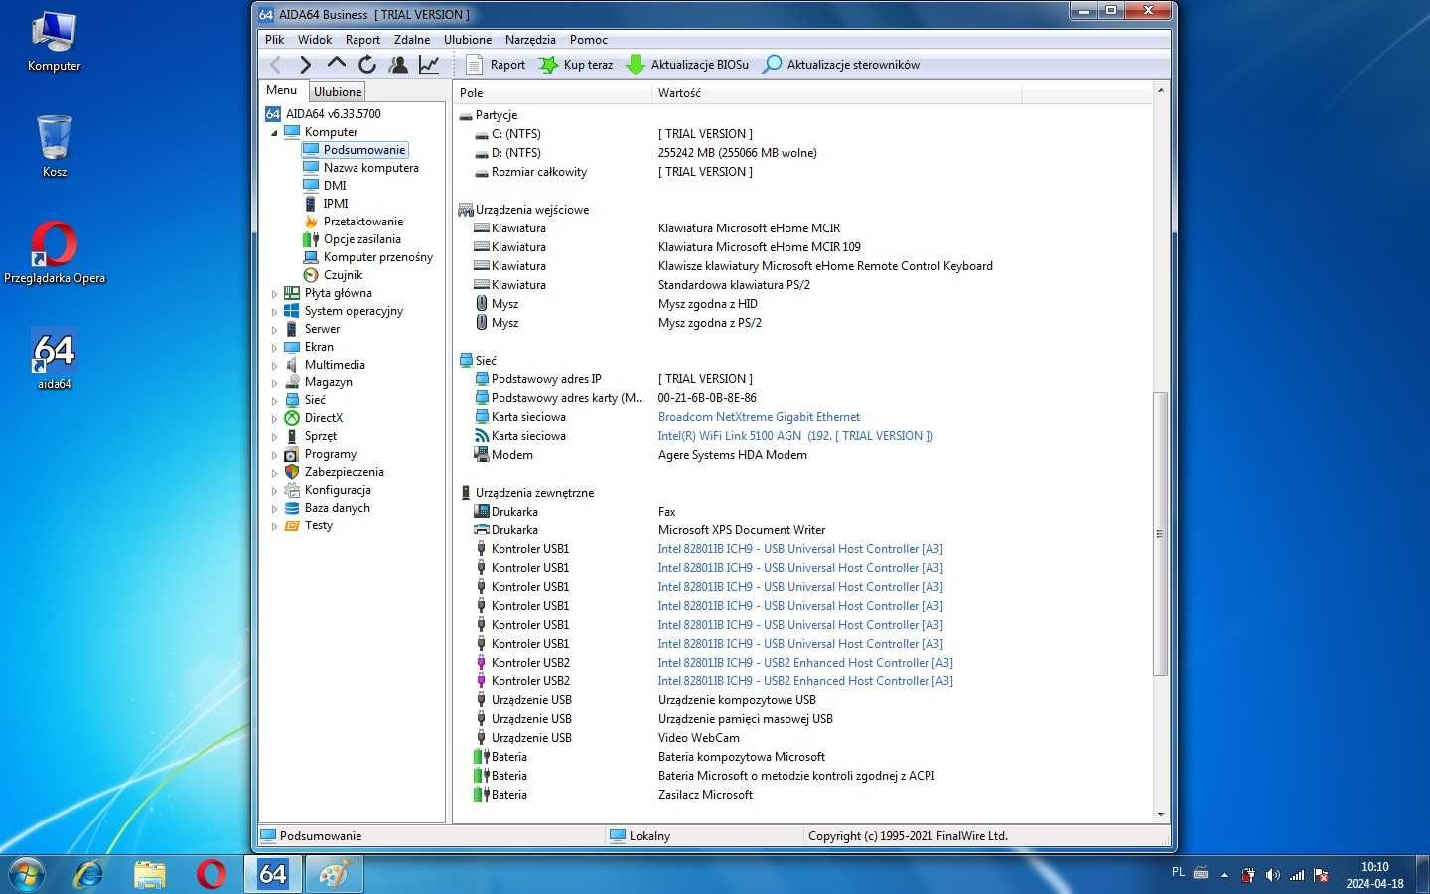The image size is (1430, 894).
Task: Click the Raport toolbar button
Action: tap(496, 65)
